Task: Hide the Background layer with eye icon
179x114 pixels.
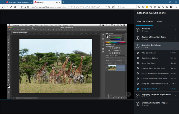Action: coord(107,68)
